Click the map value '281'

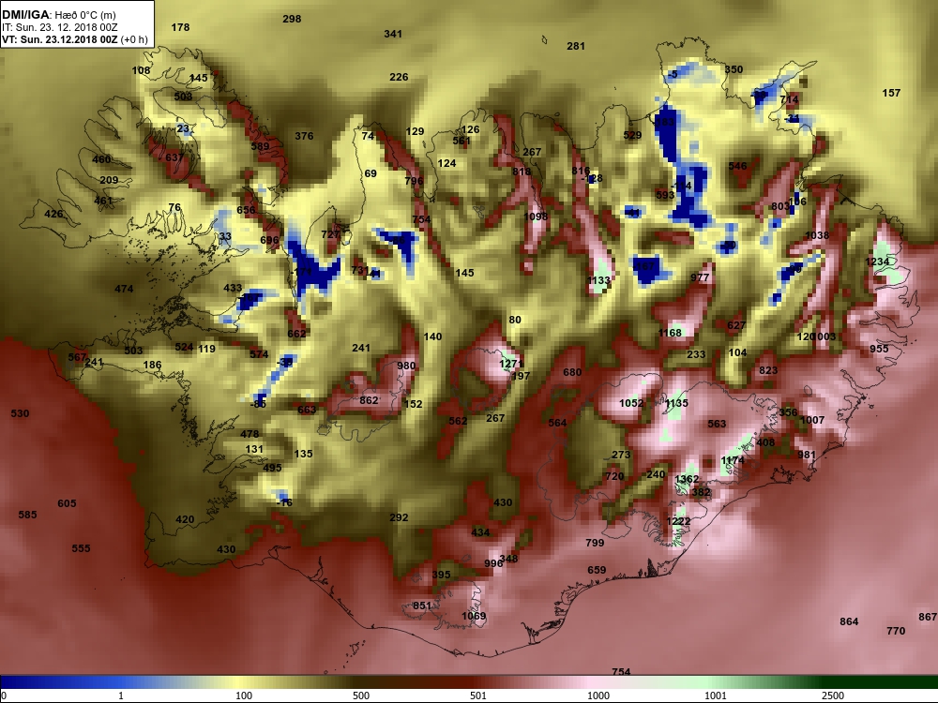click(576, 45)
